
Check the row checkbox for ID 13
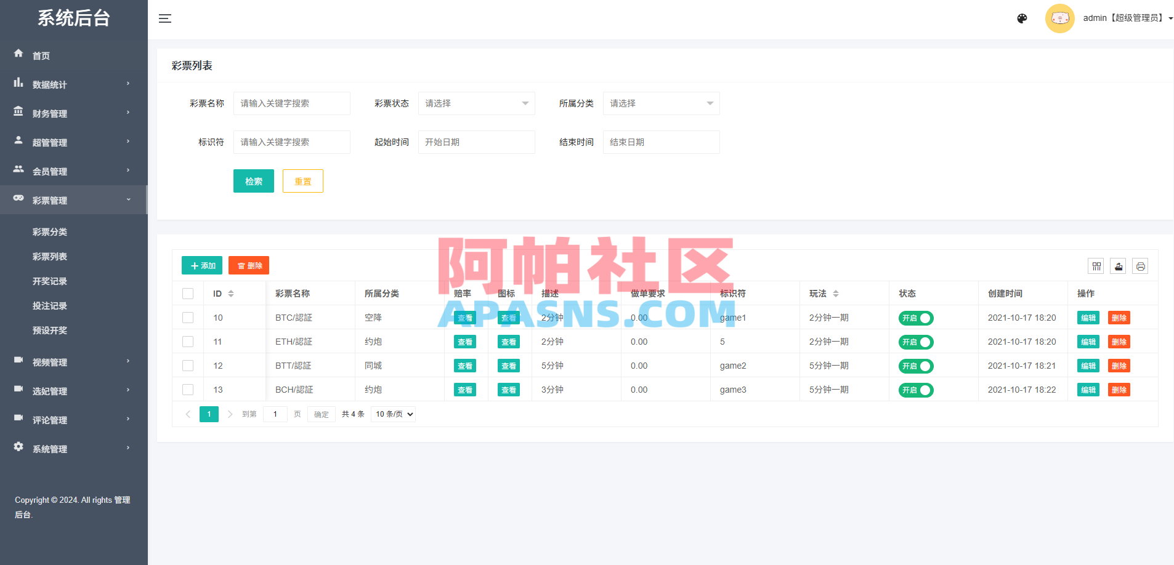[x=188, y=390]
